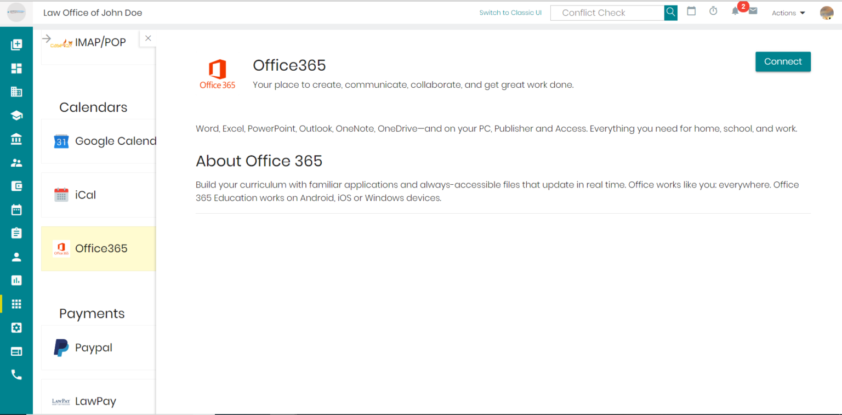Click the conflict check search magnifier button
This screenshot has height=415, width=842.
point(671,13)
